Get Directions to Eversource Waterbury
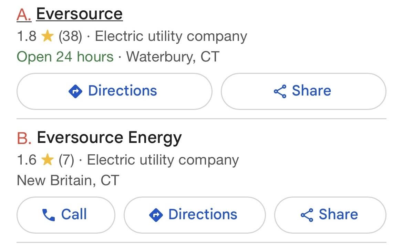The image size is (403, 246). pos(114,91)
